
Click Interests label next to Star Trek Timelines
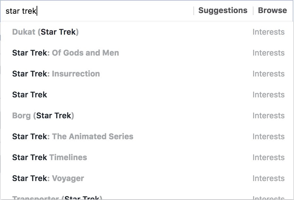coord(268,158)
